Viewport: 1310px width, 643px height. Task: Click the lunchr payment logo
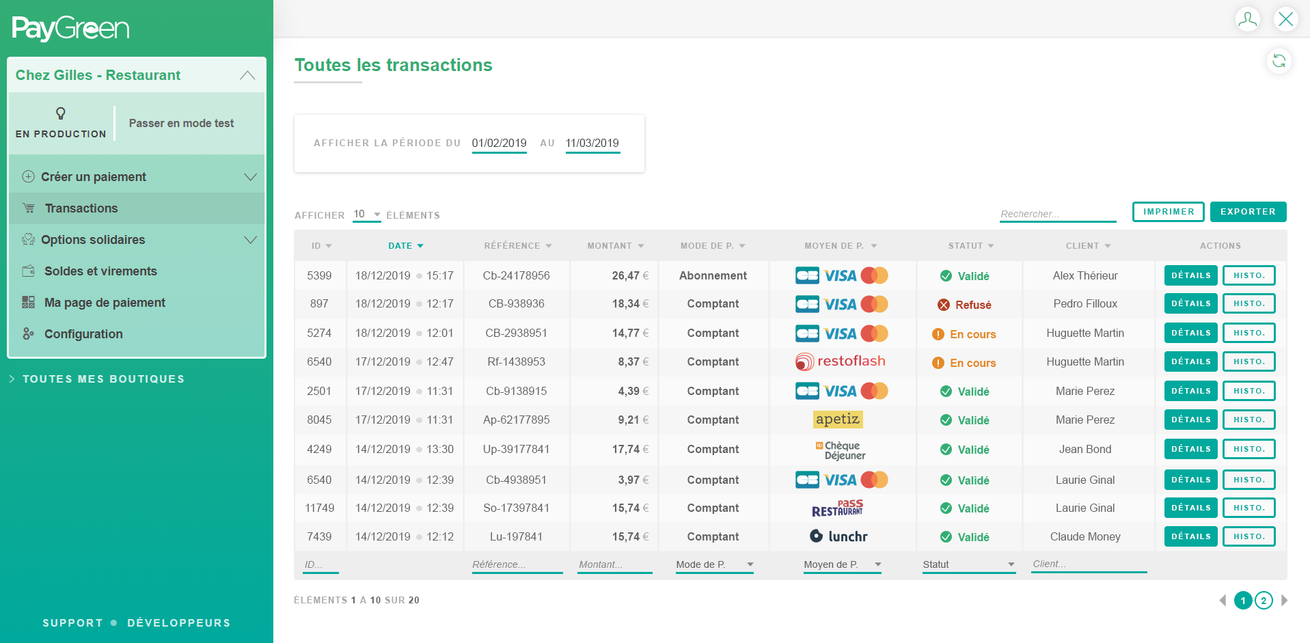[838, 536]
